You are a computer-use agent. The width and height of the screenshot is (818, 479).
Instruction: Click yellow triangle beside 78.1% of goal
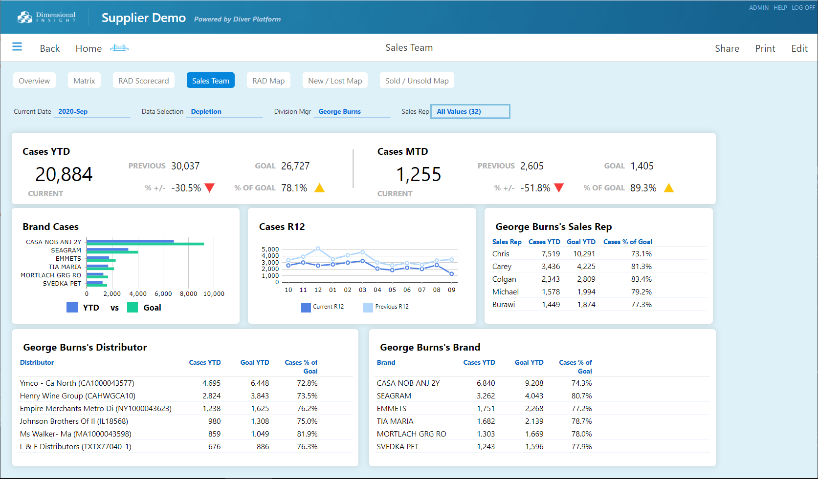coord(319,188)
